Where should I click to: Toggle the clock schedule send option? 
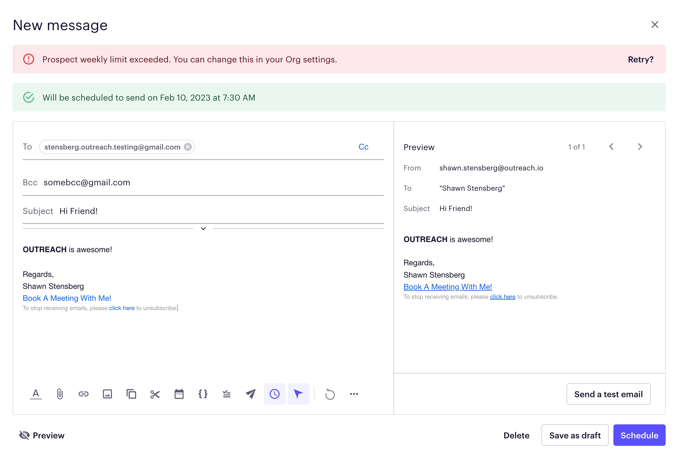[275, 394]
